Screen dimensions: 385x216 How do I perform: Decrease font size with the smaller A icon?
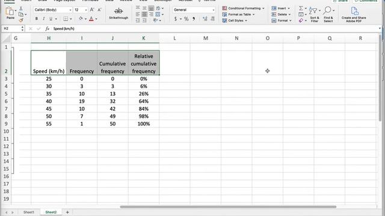pos(99,10)
